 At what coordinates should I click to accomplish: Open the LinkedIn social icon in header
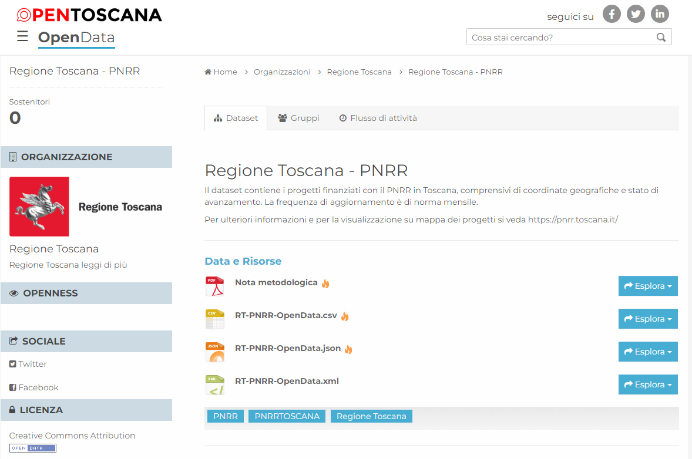(660, 14)
